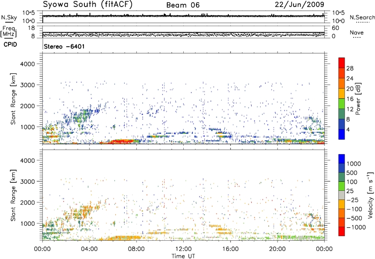
Task: Click the 'Beam 06' label
Action: [x=183, y=5]
